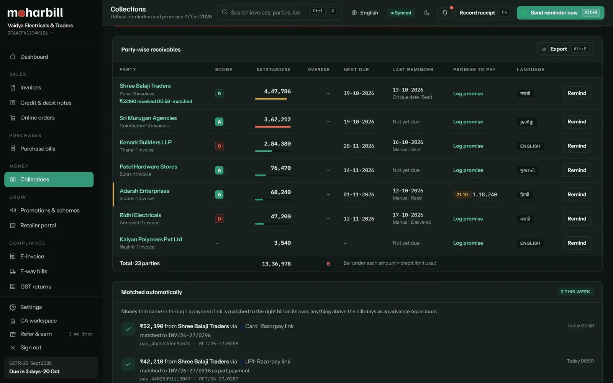
Task: Log promise for Sri Murugan Agencies
Action: pos(468,122)
